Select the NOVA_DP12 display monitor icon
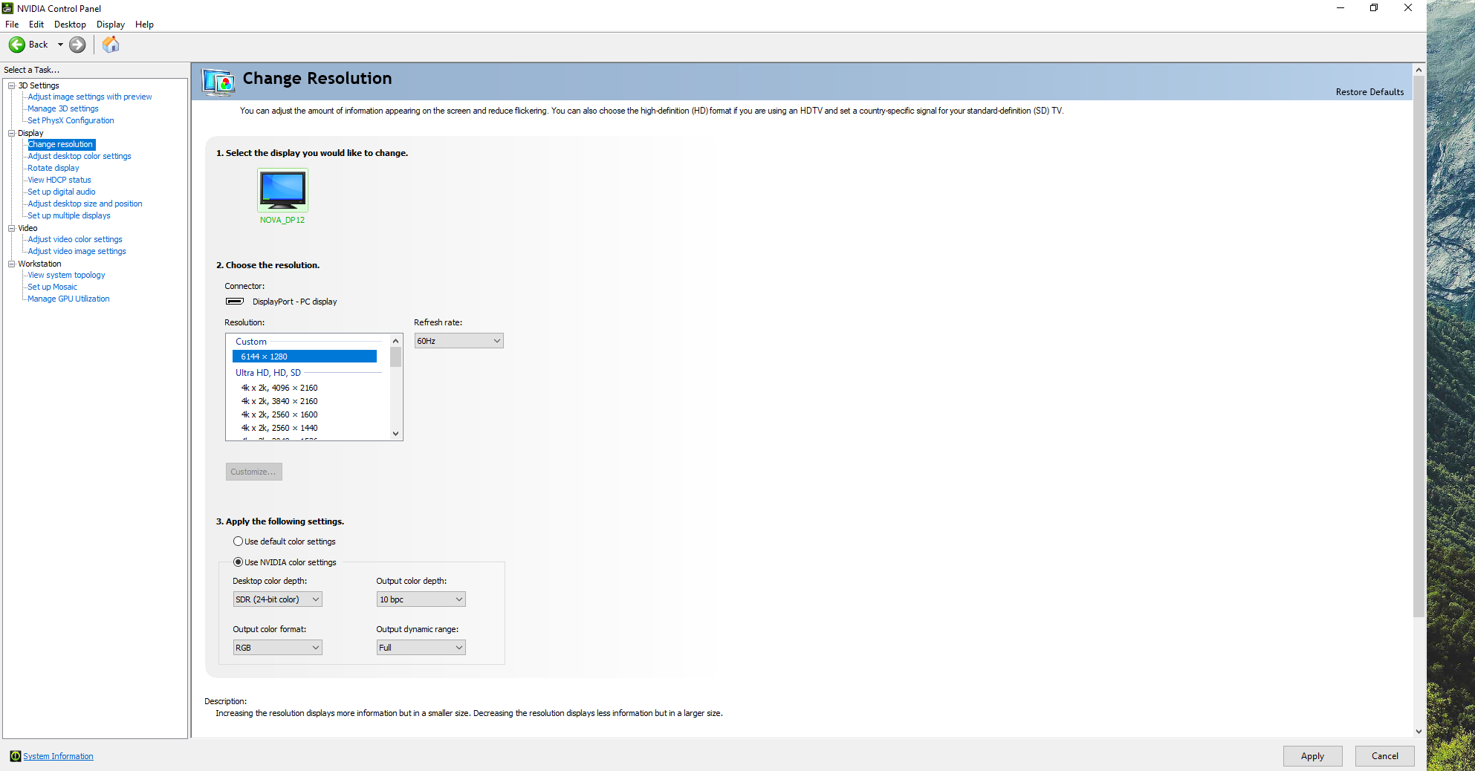This screenshot has width=1475, height=771. click(282, 189)
